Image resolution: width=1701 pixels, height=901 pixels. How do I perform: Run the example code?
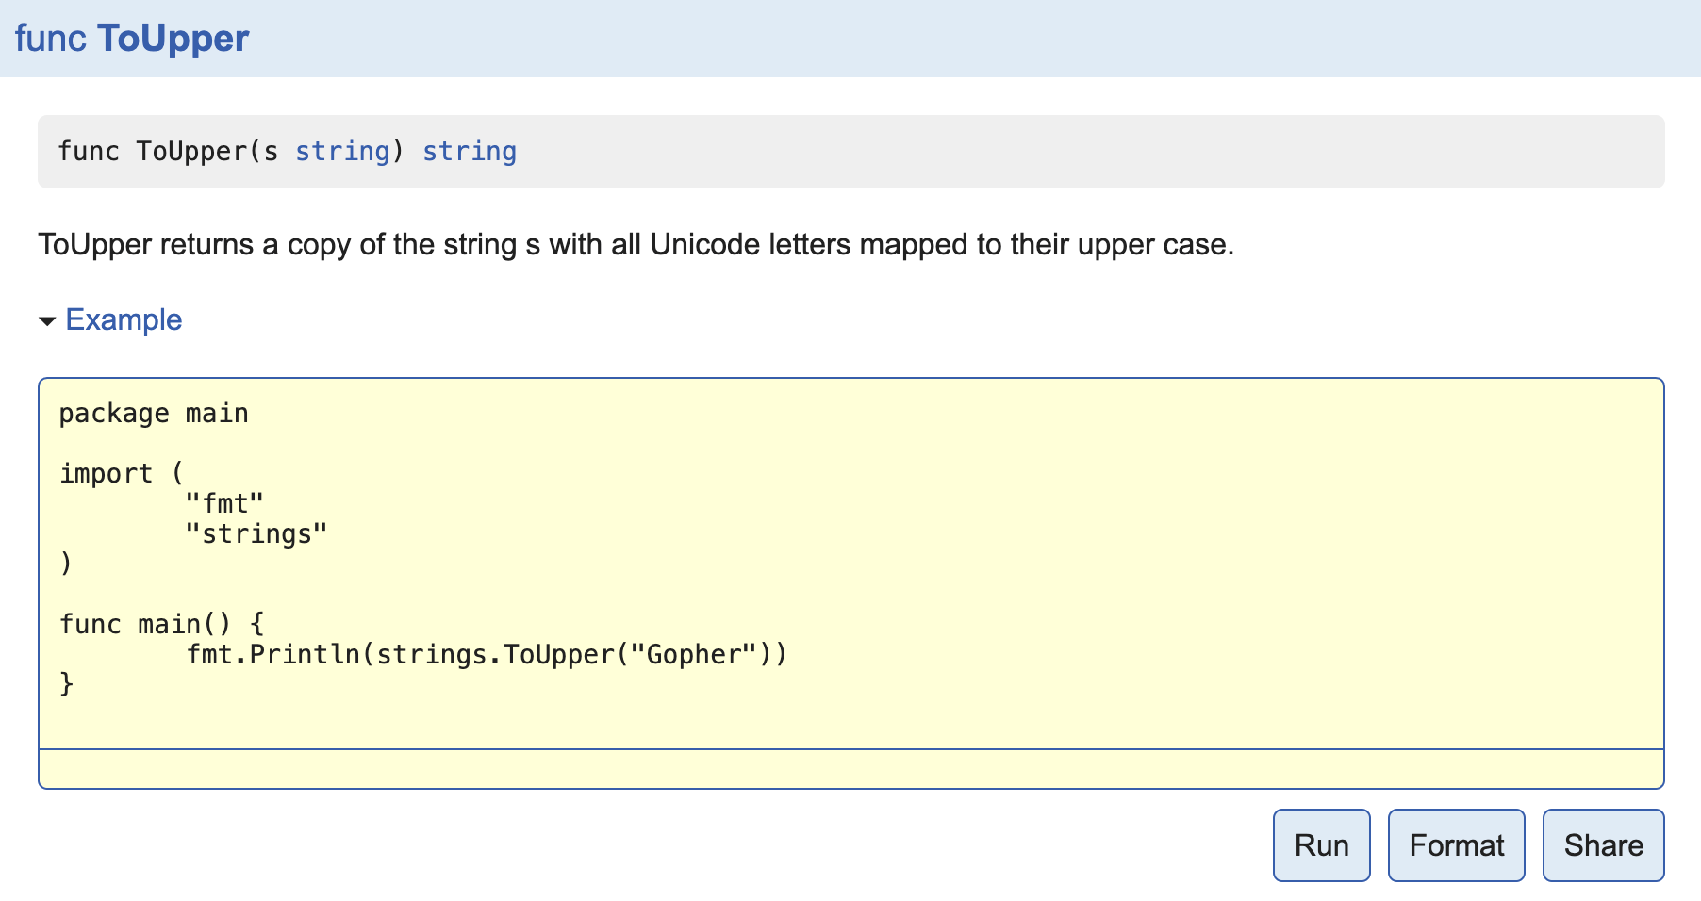(1321, 845)
